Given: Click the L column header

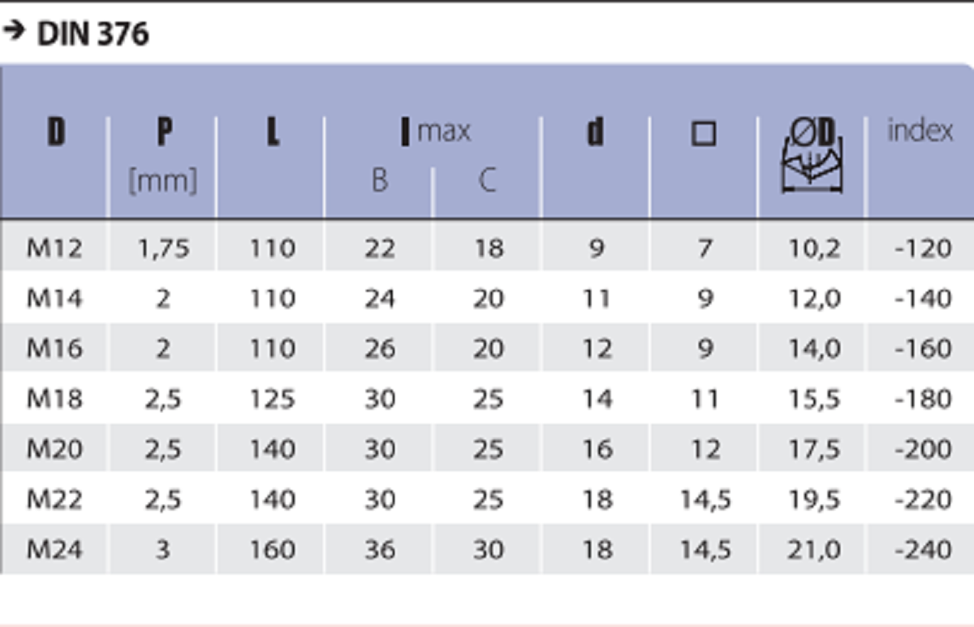Looking at the screenshot, I should coord(273,132).
